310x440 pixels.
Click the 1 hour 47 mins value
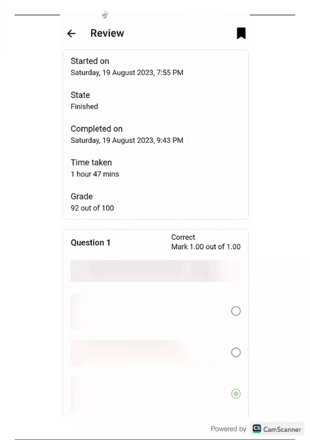95,174
